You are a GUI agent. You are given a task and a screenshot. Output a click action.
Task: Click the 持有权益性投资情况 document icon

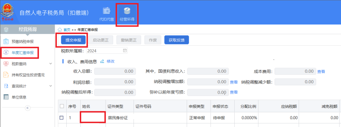(x=6, y=75)
